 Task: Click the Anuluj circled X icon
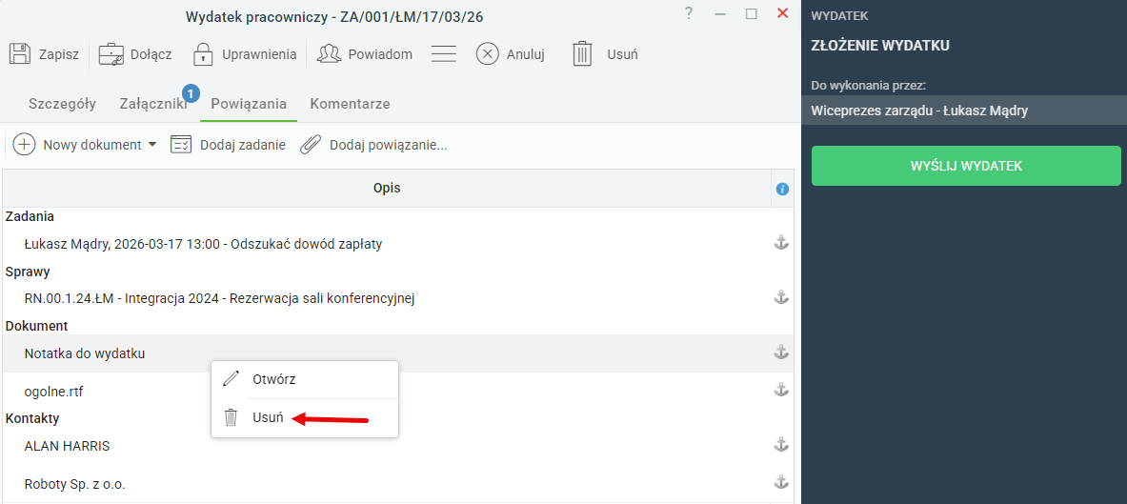pos(488,54)
